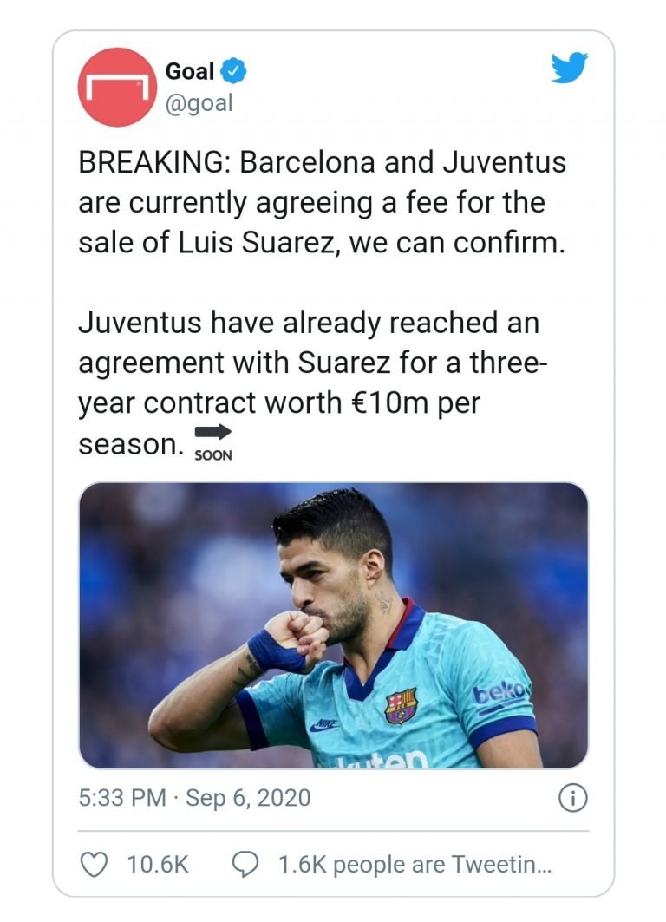Click the Nike logo on the jersey

(325, 724)
